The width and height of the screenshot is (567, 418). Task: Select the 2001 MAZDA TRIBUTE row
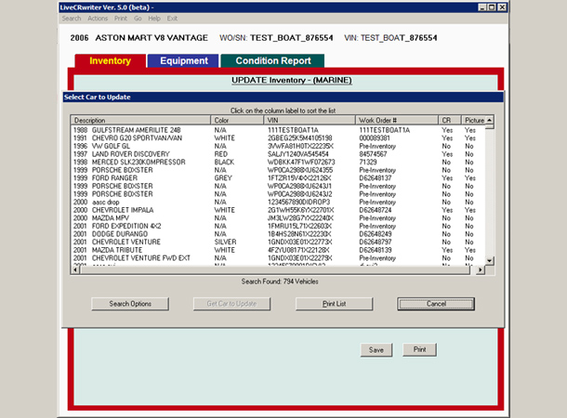(x=278, y=250)
